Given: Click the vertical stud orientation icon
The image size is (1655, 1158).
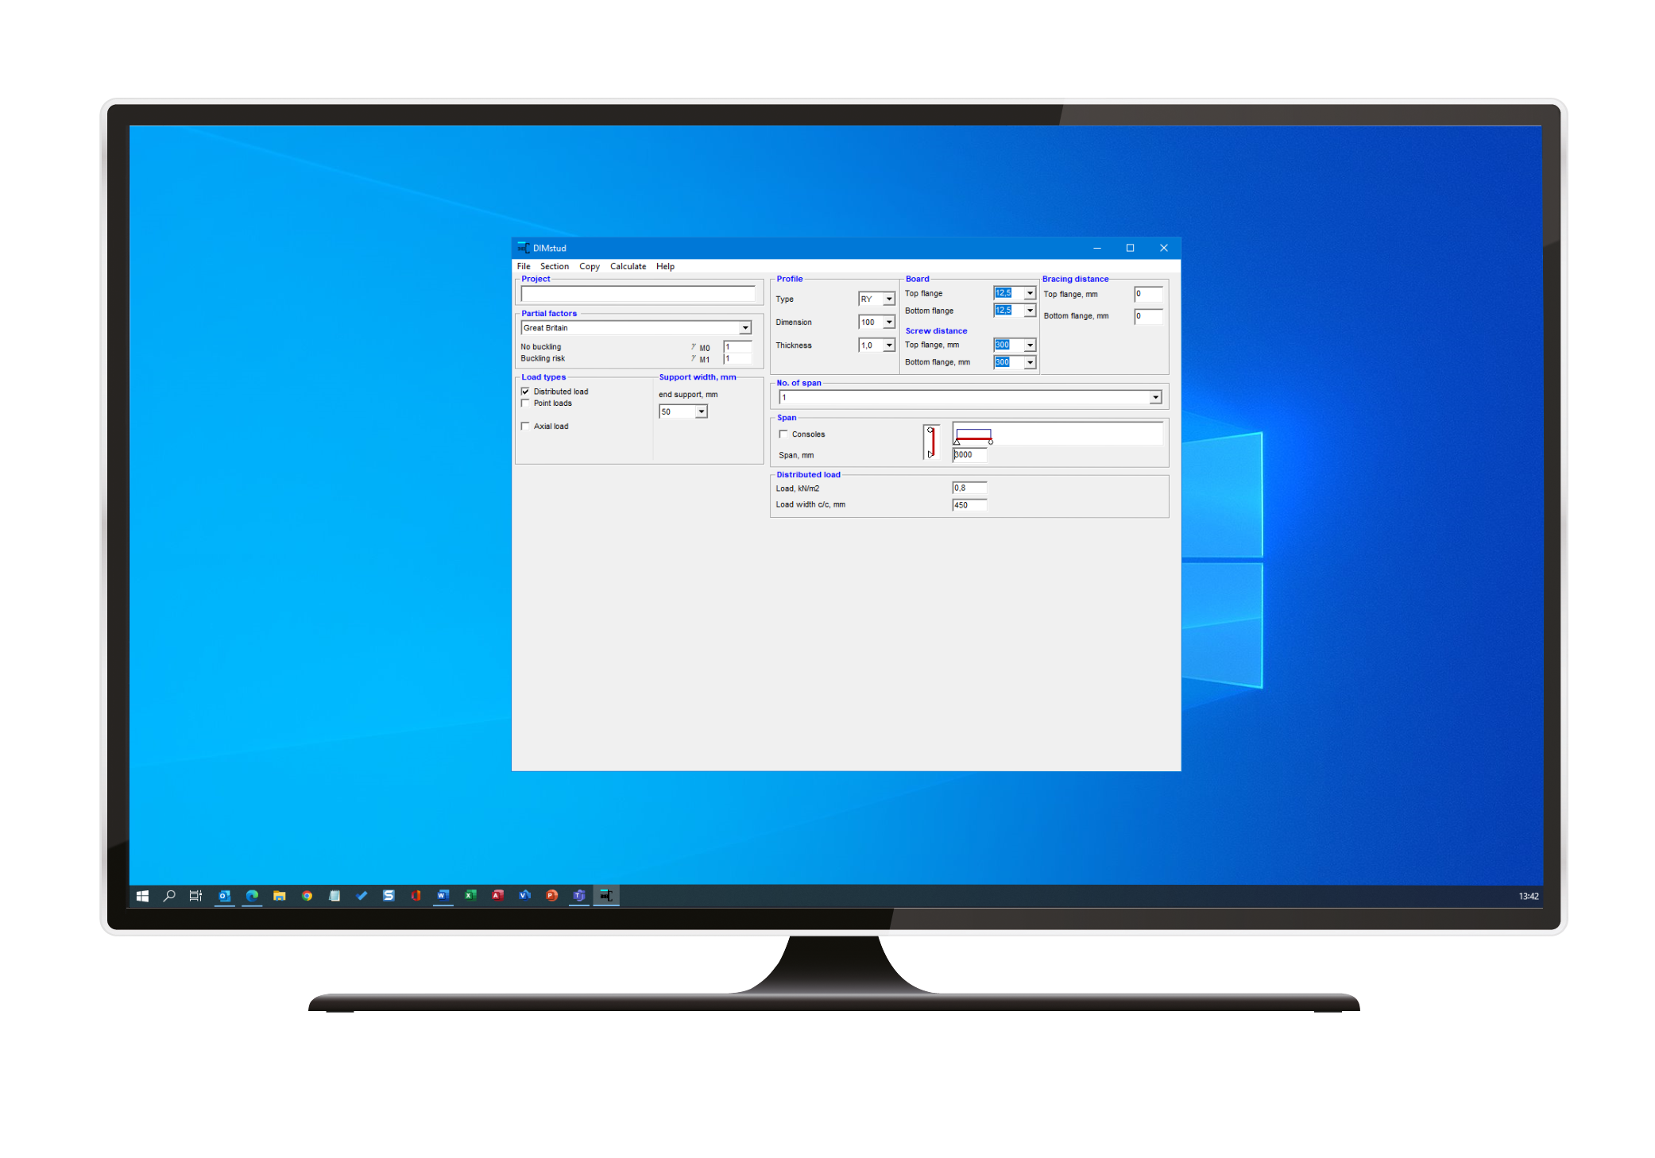Looking at the screenshot, I should (930, 442).
